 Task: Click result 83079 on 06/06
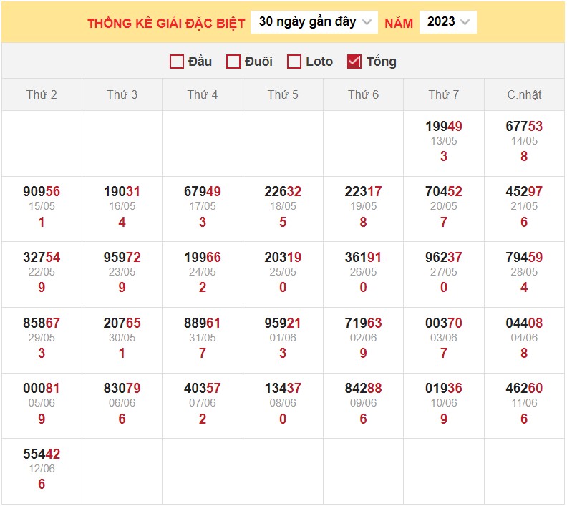(x=122, y=389)
